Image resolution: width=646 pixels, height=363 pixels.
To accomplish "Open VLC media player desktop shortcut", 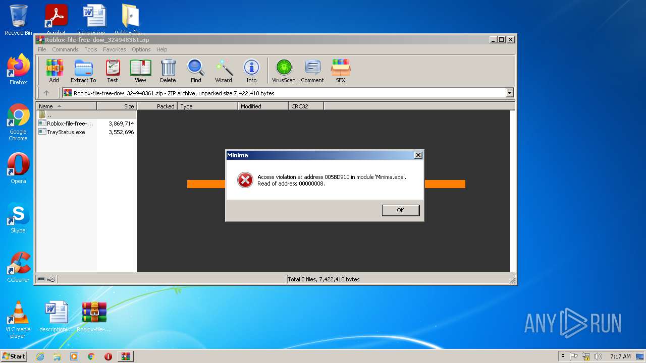I will coord(18,320).
